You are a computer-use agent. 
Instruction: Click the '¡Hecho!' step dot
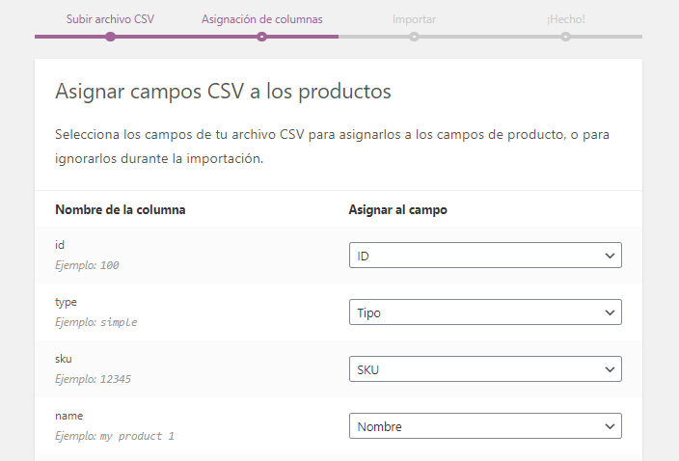565,37
